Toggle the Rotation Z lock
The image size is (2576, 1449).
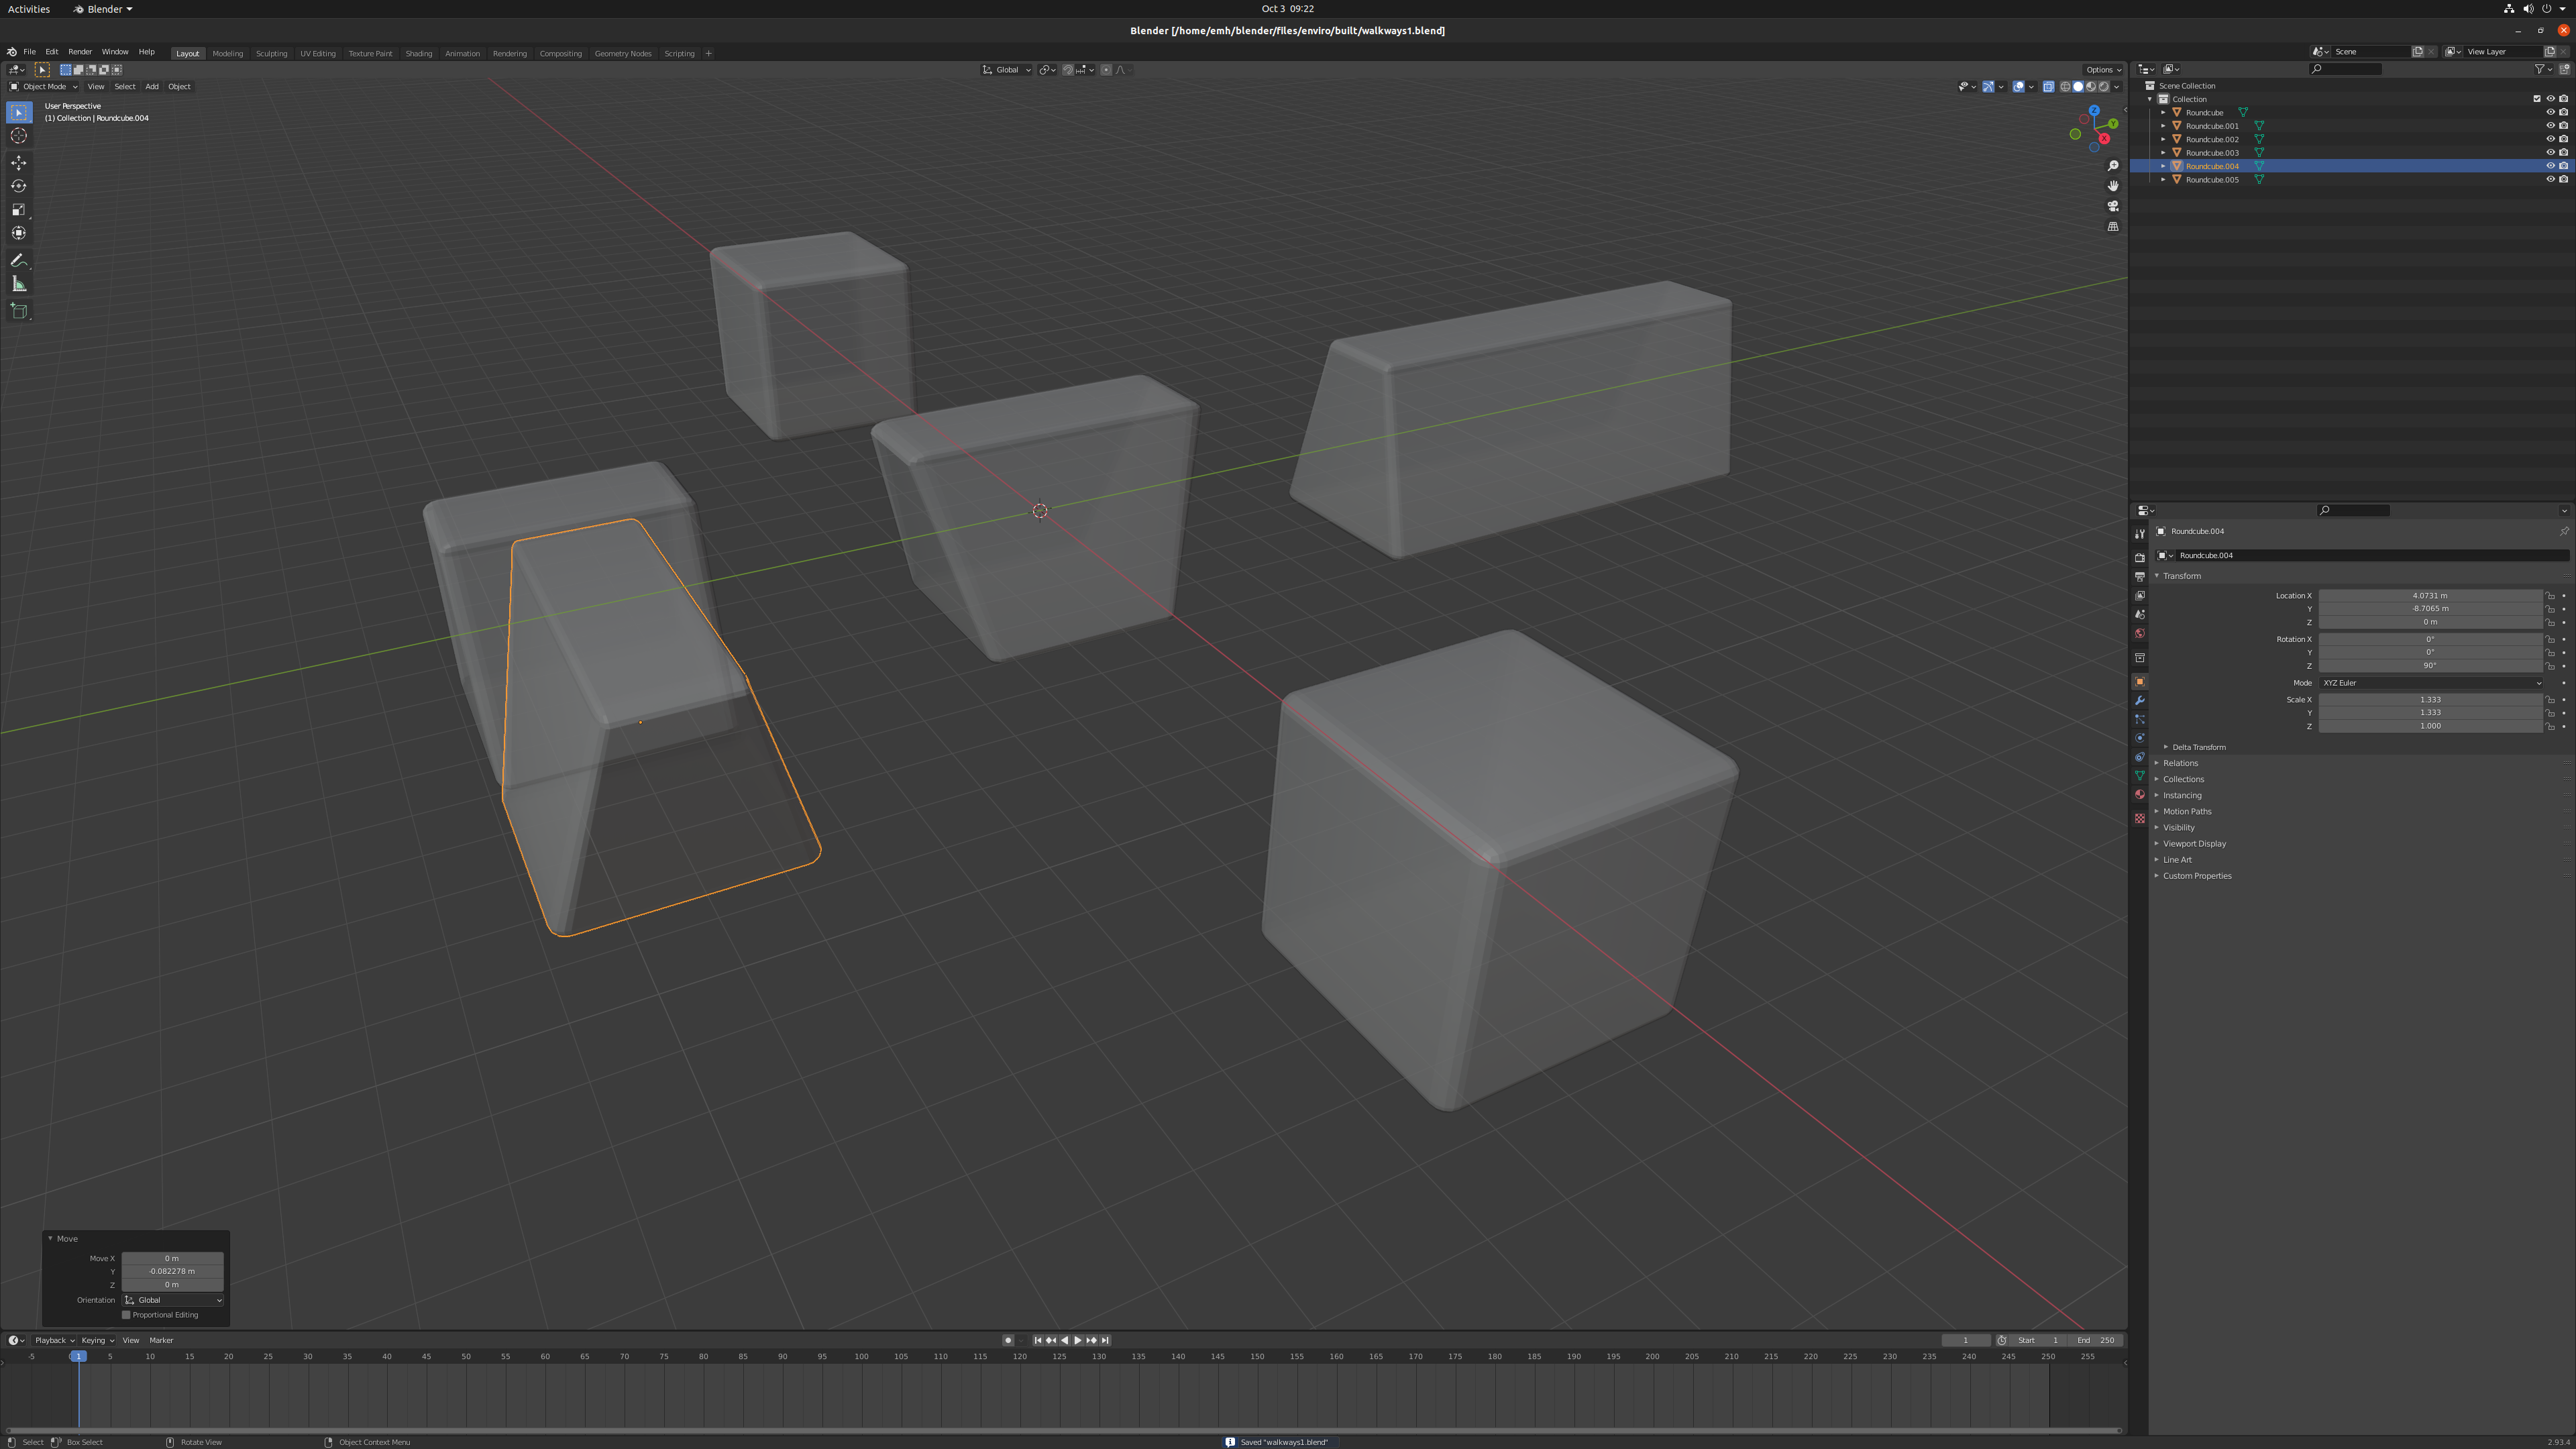point(2550,666)
